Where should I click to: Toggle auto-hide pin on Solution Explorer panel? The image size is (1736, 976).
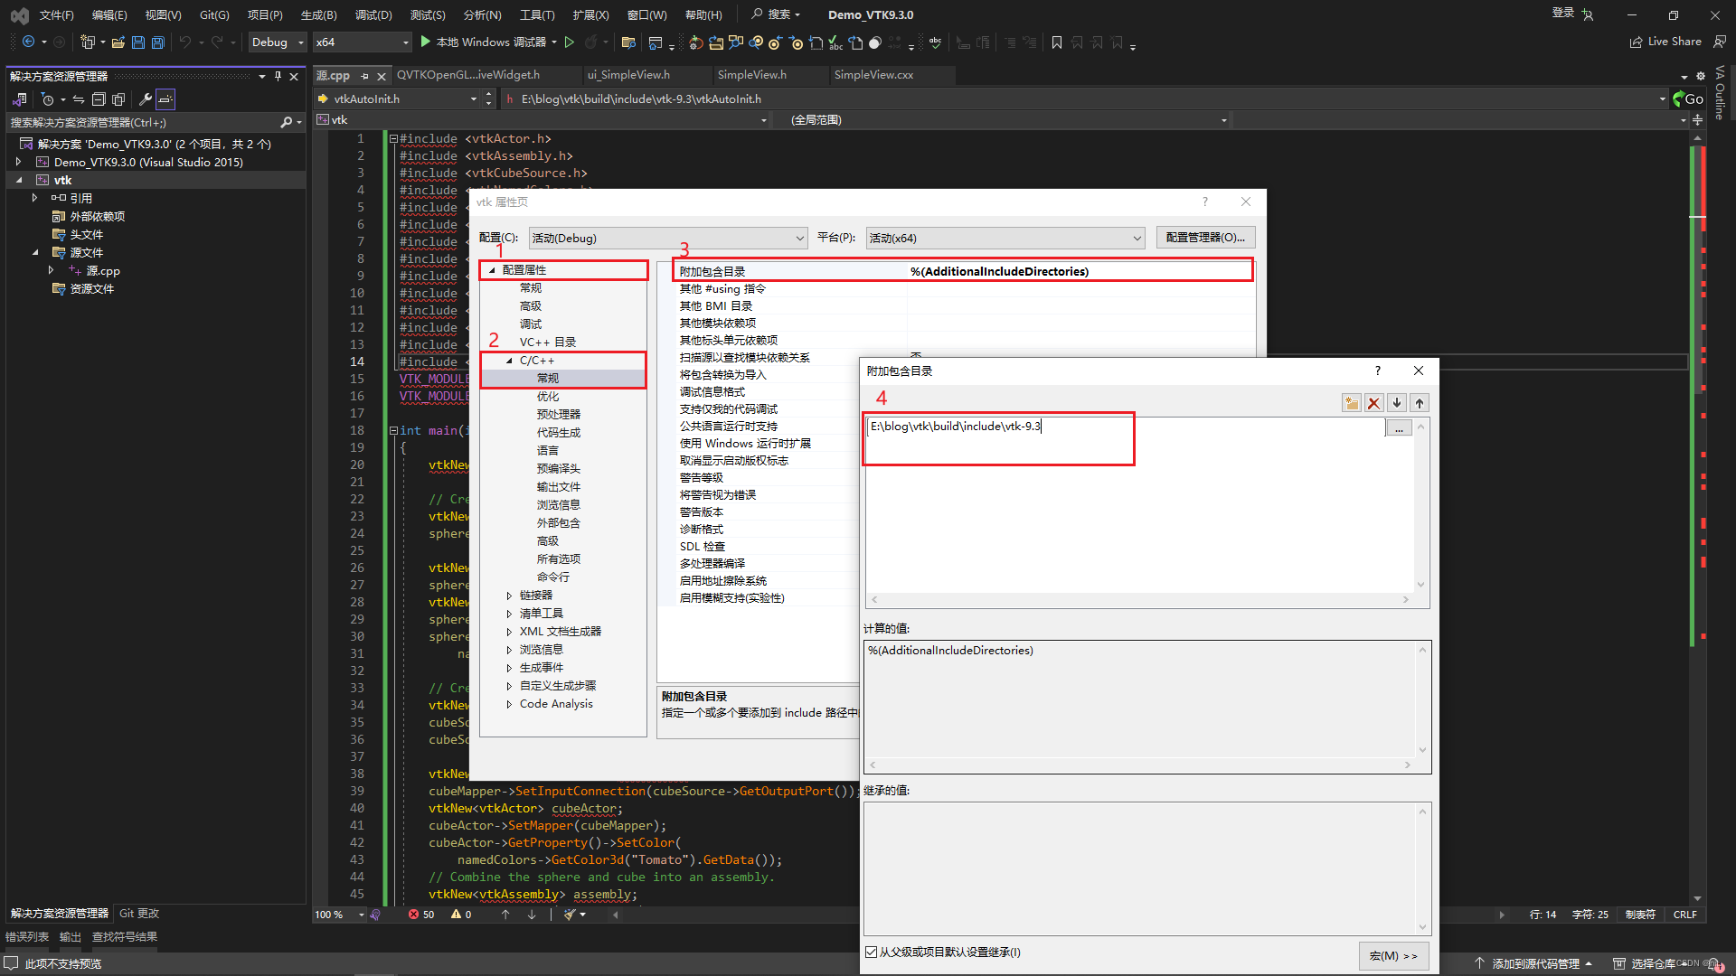click(x=278, y=76)
